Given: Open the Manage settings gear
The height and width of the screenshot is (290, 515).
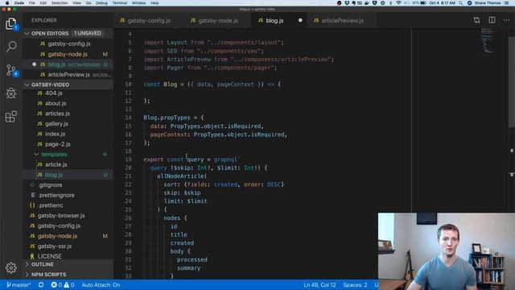Looking at the screenshot, I should click(x=11, y=267).
